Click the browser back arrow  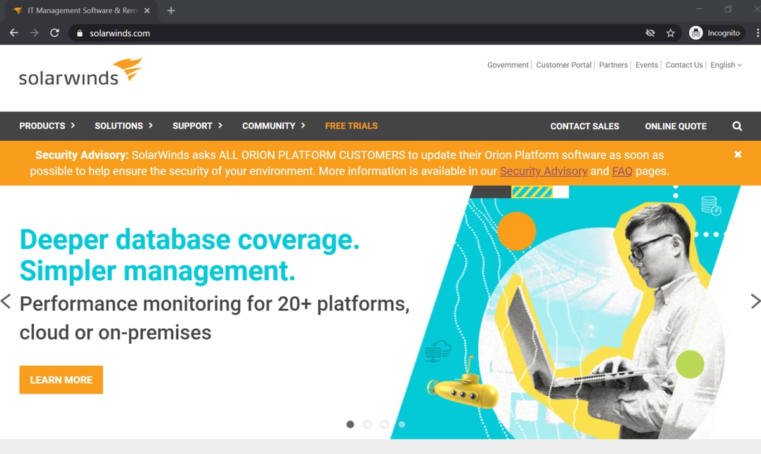[x=14, y=33]
